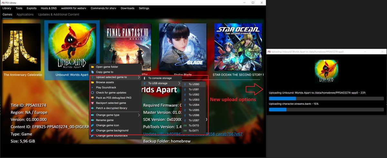Screen dimensions: 387x158
Task: Click USB icon beside To USB3
Action: click(185, 100)
